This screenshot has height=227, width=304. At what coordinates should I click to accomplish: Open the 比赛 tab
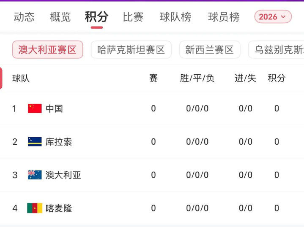click(133, 17)
